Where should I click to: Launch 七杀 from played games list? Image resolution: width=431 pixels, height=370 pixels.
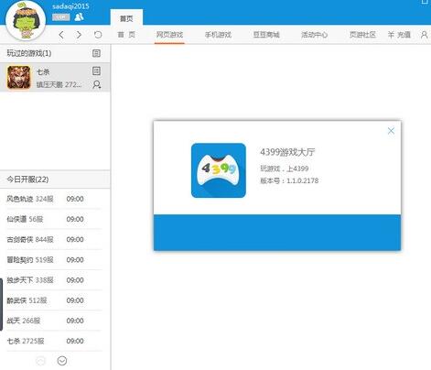pyautogui.click(x=55, y=78)
